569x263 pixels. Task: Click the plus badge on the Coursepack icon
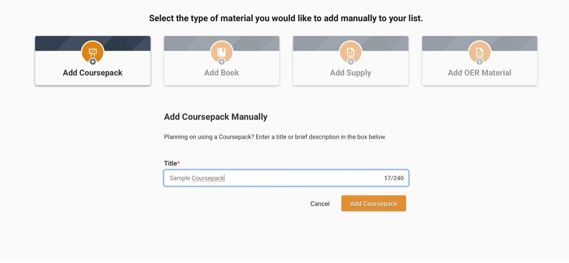click(92, 61)
